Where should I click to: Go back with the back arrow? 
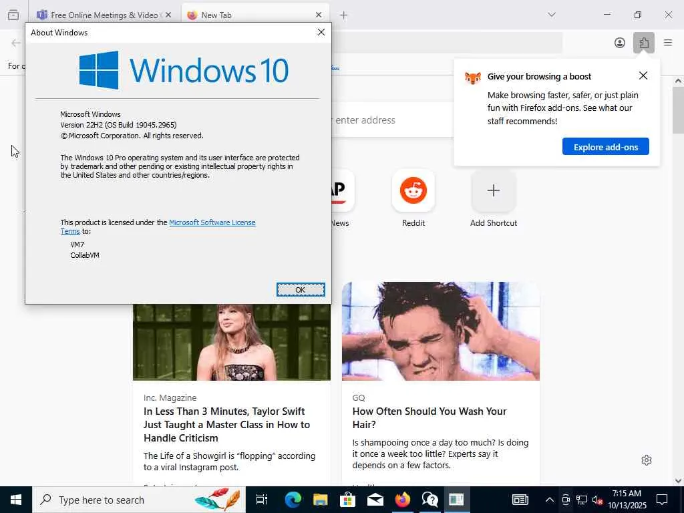(16, 43)
